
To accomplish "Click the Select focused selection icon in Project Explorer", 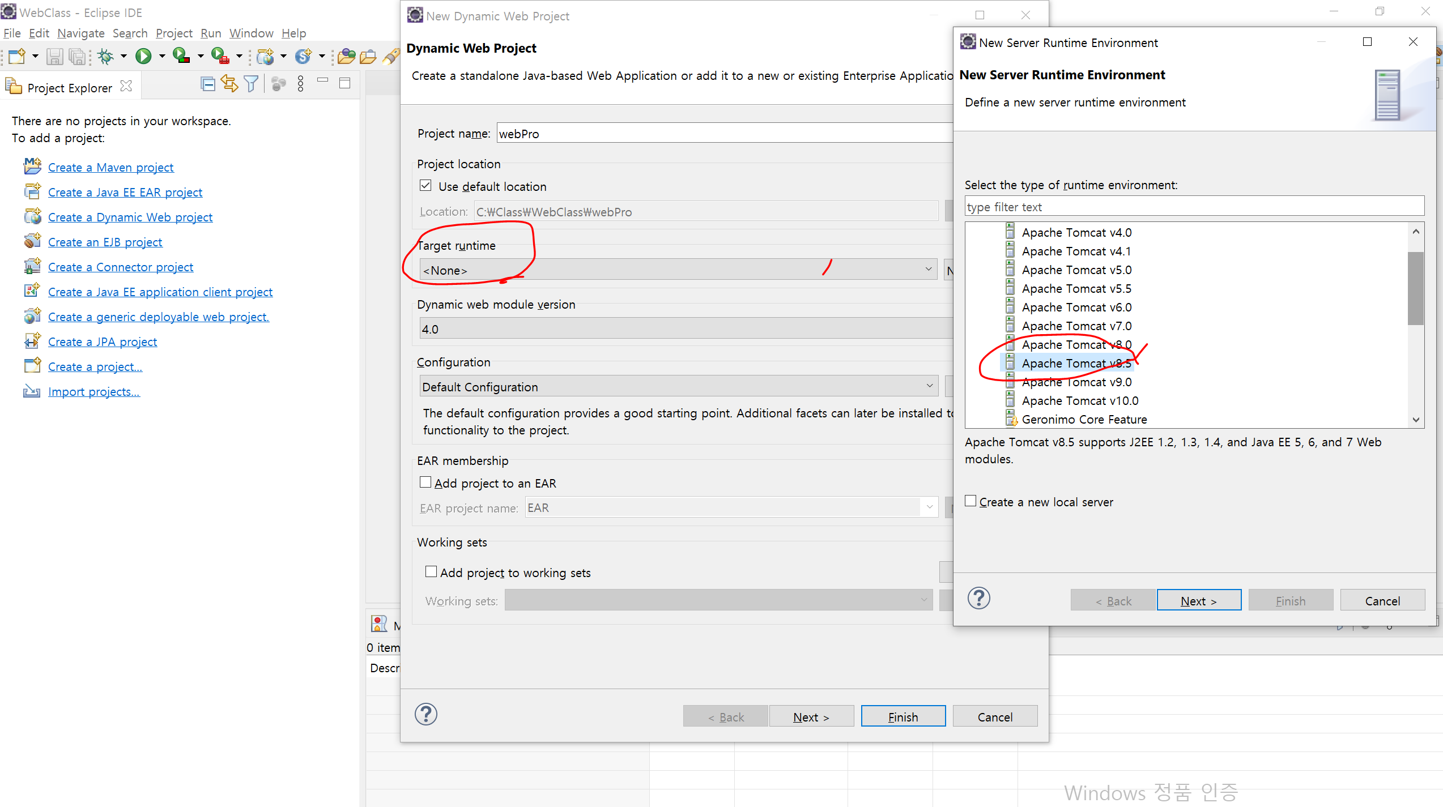I will tap(278, 84).
